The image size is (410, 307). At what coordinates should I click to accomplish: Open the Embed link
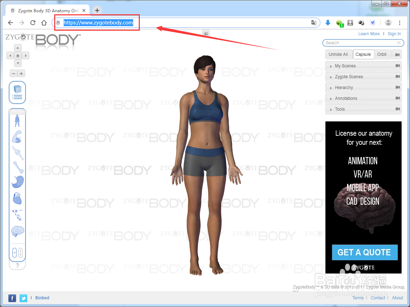coord(42,298)
